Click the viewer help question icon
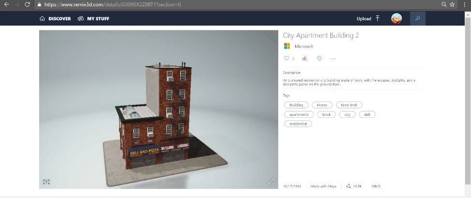This screenshot has width=471, height=198. 46,182
